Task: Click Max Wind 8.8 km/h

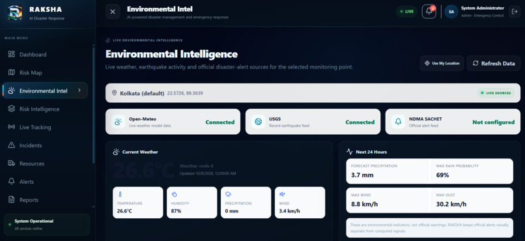Action: [x=364, y=204]
